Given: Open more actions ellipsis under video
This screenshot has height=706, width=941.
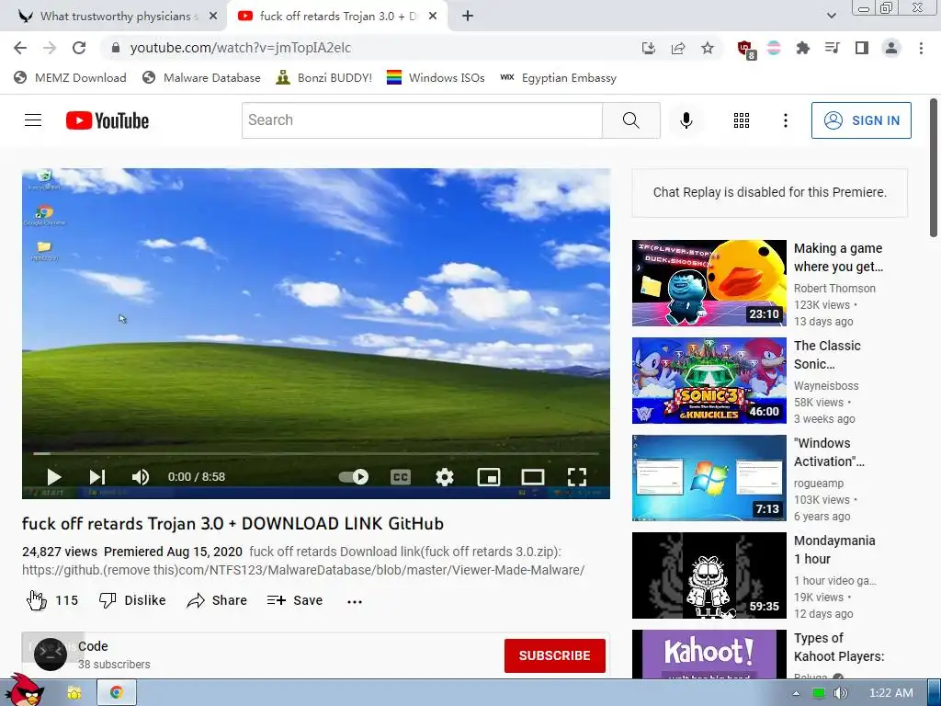Looking at the screenshot, I should 355,601.
